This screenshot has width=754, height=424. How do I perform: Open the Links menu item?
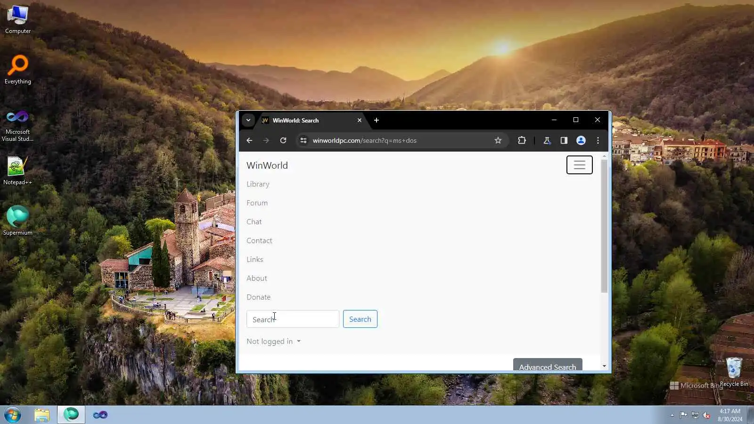point(255,260)
